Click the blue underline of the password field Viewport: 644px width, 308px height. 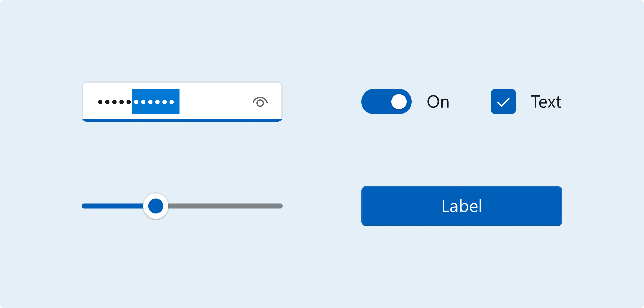click(x=182, y=120)
